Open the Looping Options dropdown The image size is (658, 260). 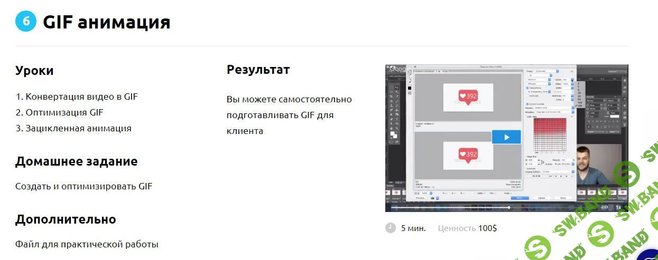click(x=557, y=171)
